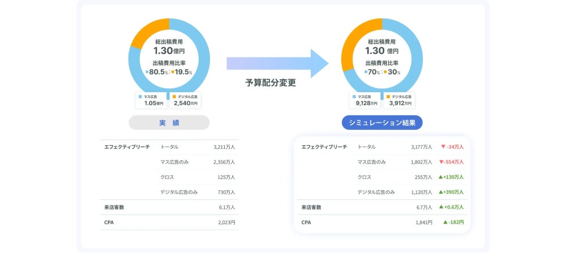The width and height of the screenshot is (566, 253).
Task: Click 来店客数 label in simulation table
Action: (x=311, y=207)
